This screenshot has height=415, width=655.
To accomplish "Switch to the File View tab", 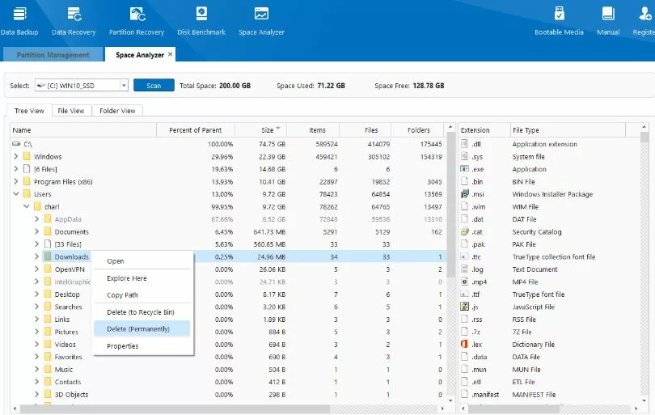I will coord(71,111).
